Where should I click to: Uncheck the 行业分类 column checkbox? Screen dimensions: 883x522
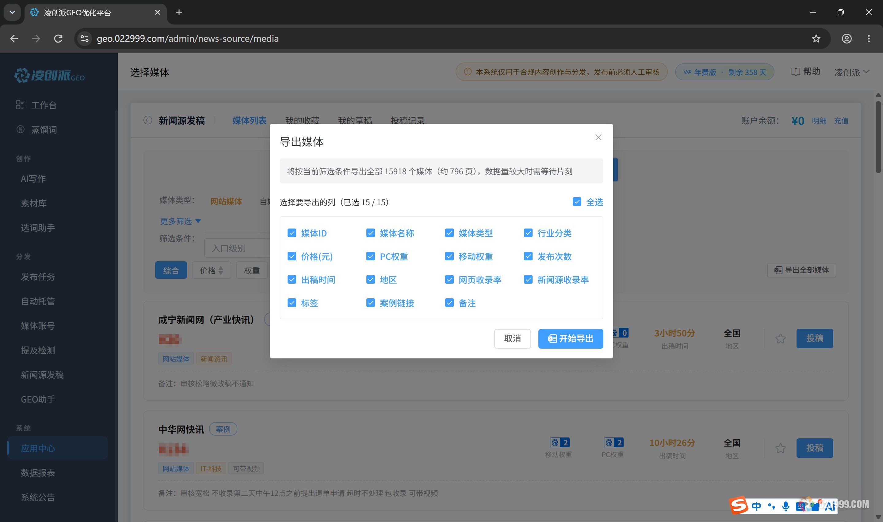[528, 233]
